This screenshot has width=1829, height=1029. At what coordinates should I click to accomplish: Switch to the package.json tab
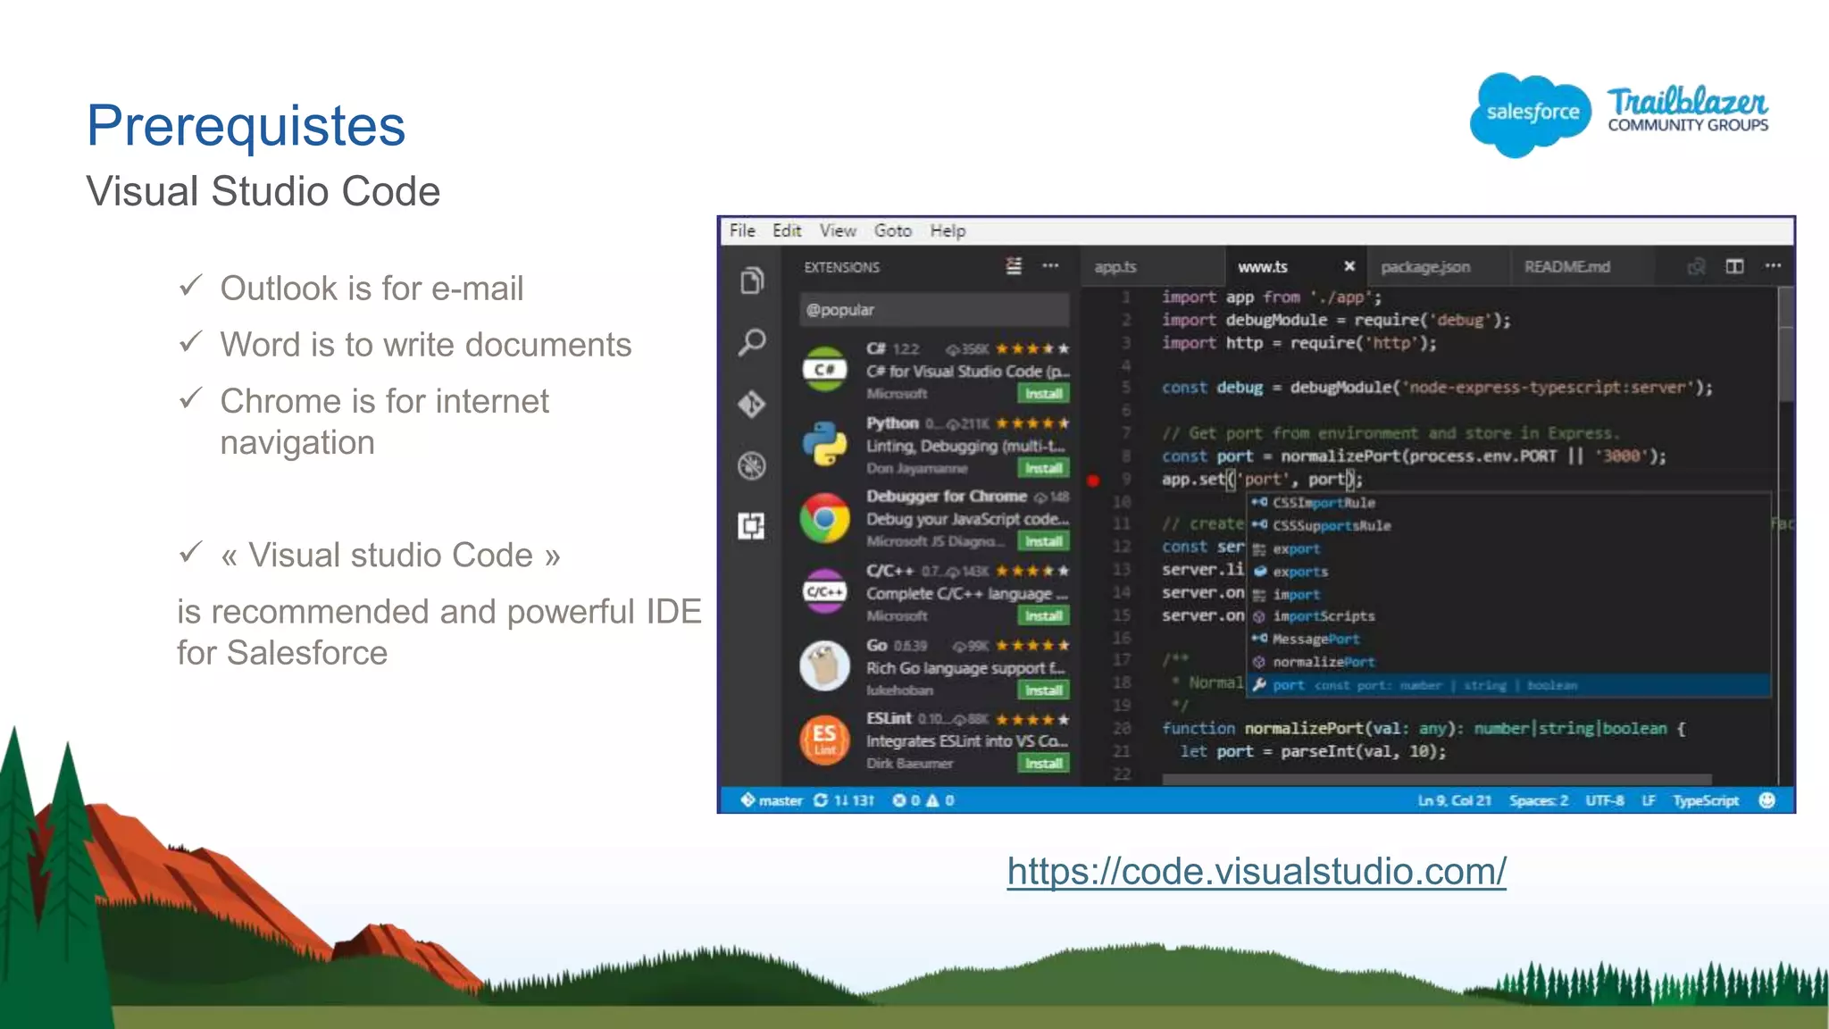(x=1438, y=266)
